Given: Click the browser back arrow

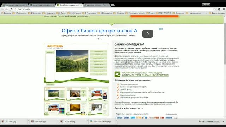Looking at the screenshot, I should coord(2,9).
